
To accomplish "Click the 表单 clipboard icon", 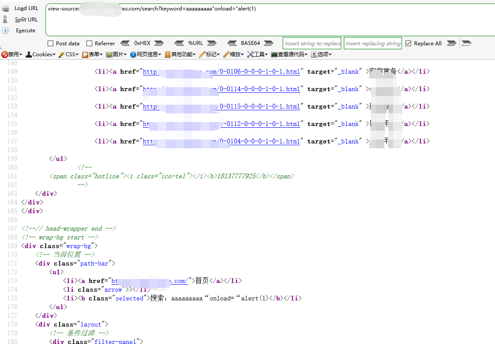I will pos(85,54).
